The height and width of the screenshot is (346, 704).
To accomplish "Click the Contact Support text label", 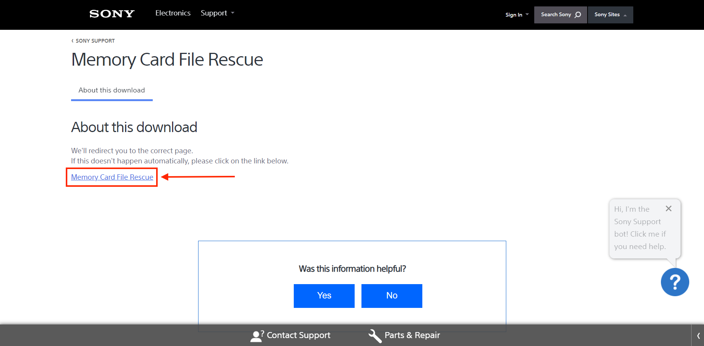I will (x=298, y=335).
